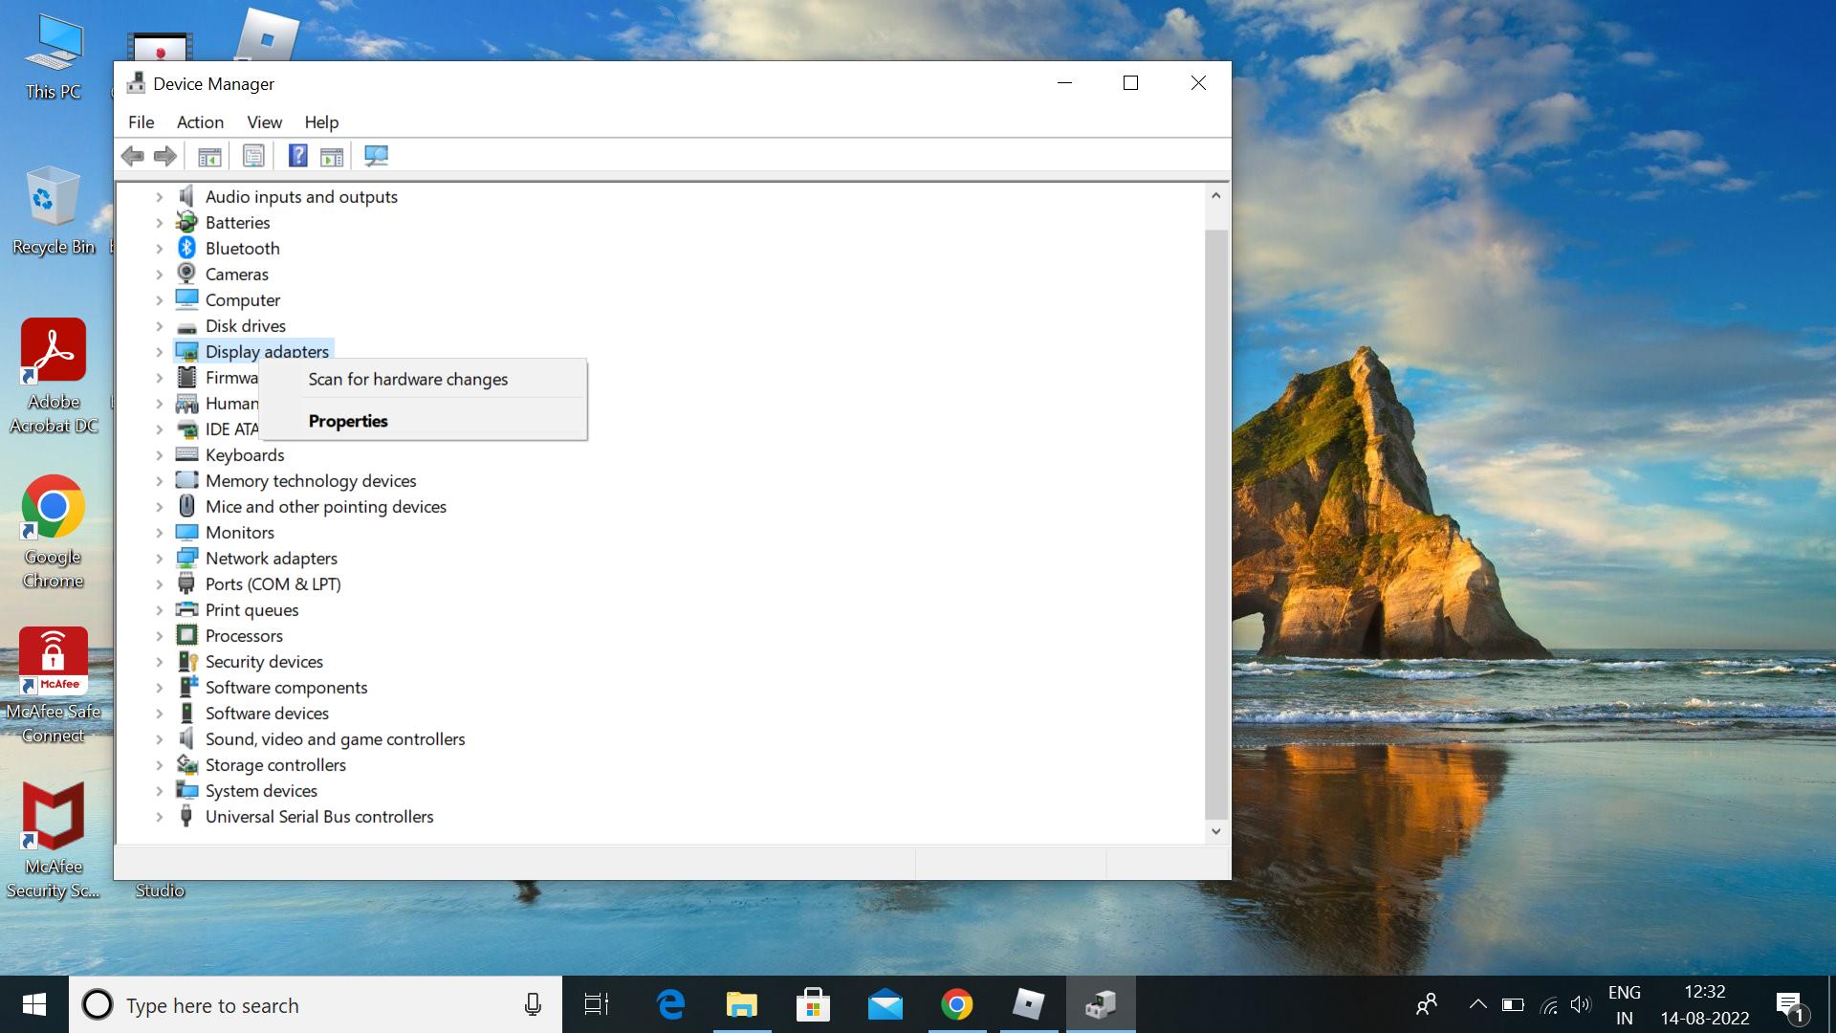Click Scan for hardware changes monitor icon
Screen dimensions: 1836x1033
[377, 156]
